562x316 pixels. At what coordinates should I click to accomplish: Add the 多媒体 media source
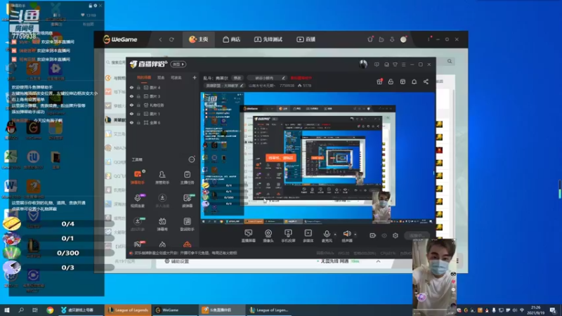pos(308,236)
